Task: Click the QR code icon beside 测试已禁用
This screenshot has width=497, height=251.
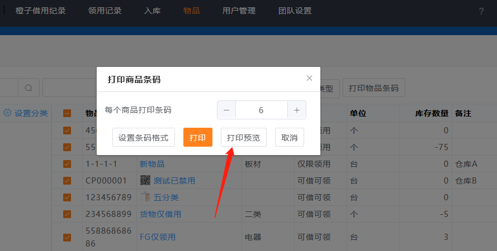Action: pyautogui.click(x=145, y=181)
